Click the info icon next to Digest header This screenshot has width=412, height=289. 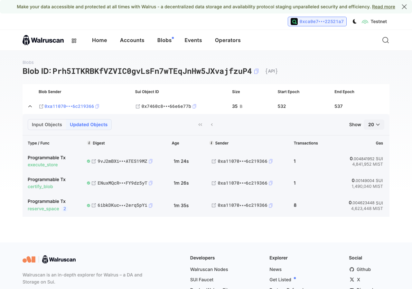coord(89,143)
